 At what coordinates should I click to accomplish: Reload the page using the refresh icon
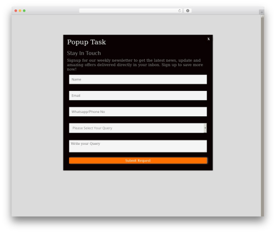pos(179,10)
